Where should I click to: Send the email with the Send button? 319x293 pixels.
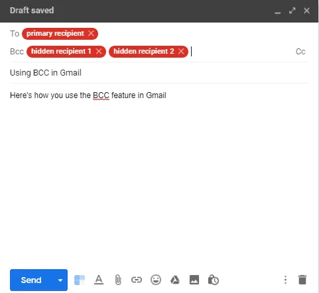pyautogui.click(x=31, y=280)
